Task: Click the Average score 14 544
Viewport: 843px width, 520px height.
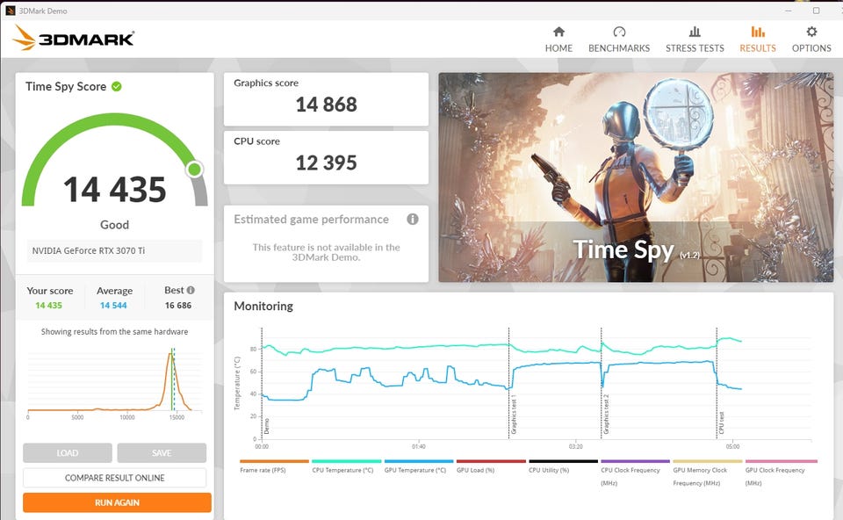Action: pos(113,306)
